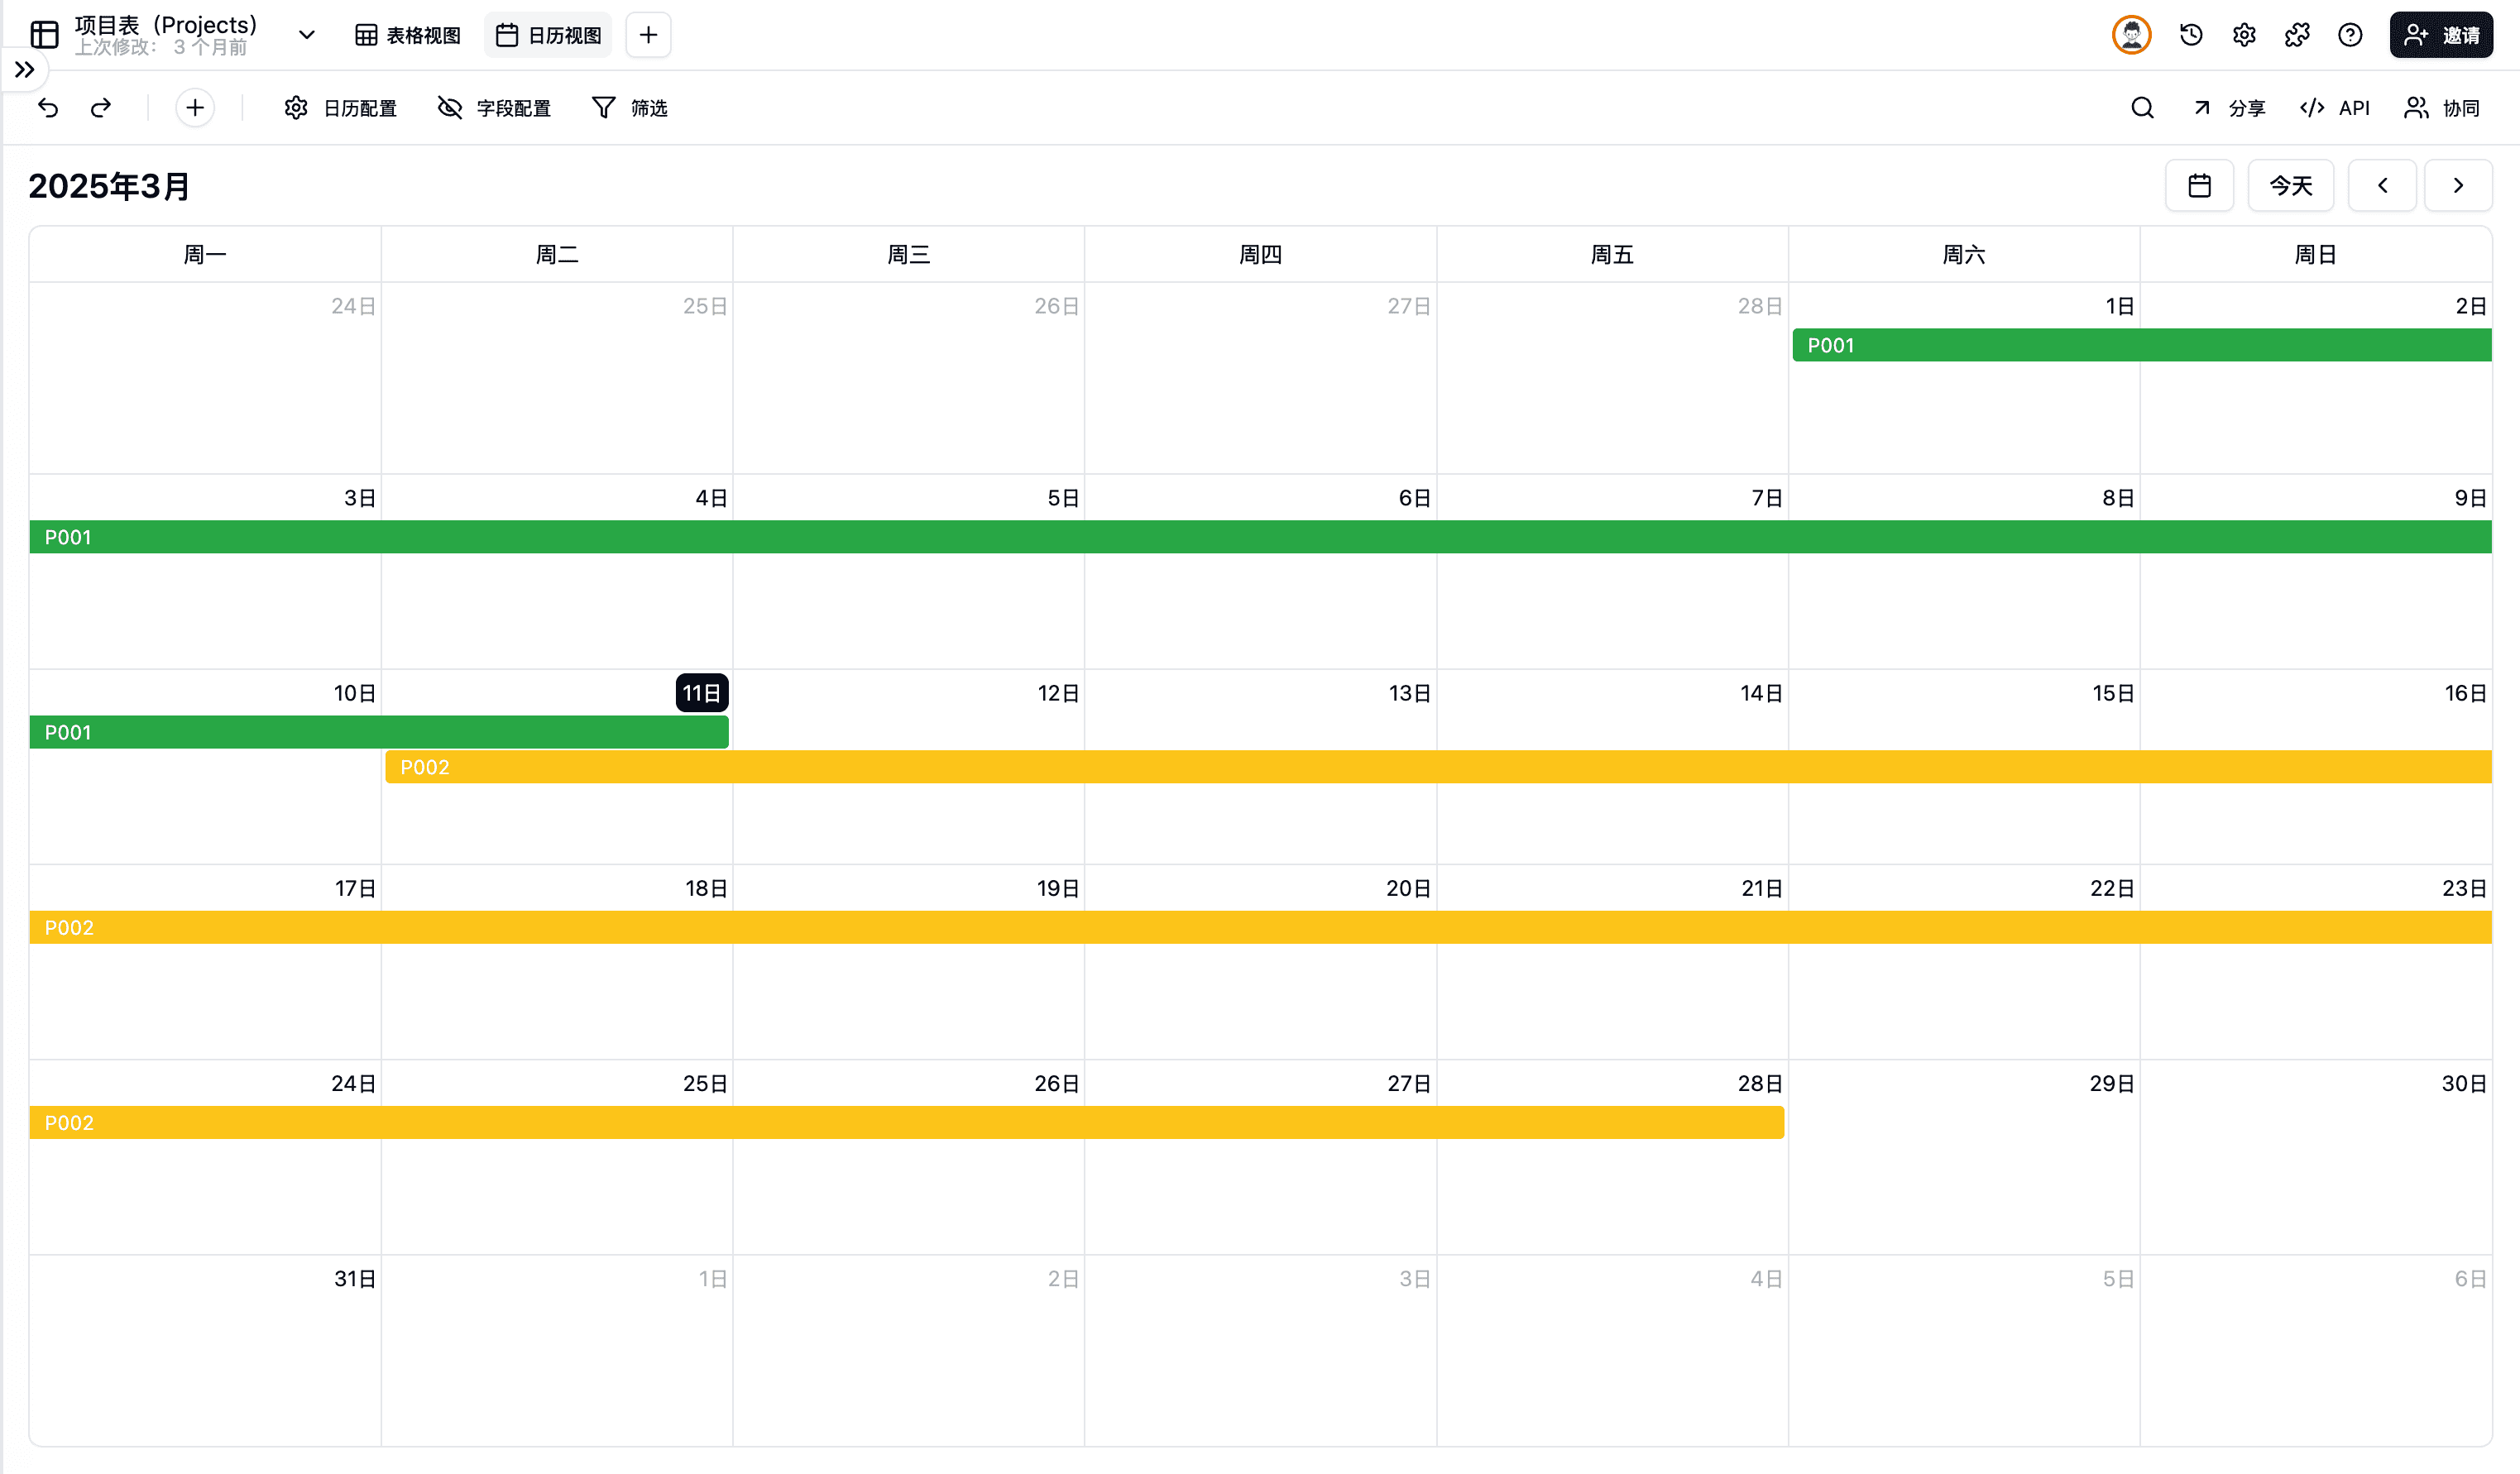Click the 邀请 invite button
Screen dimensions: 2520x1474
coord(2441,35)
